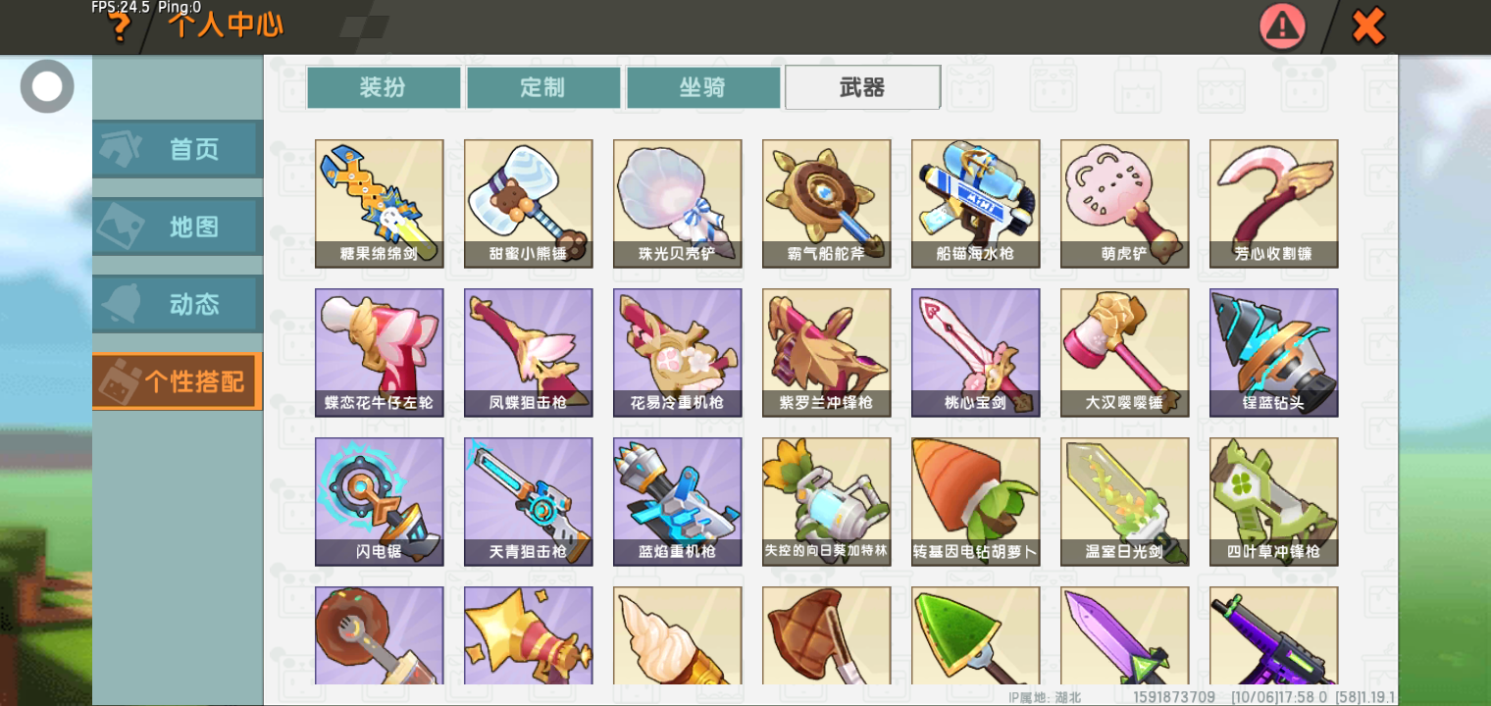Viewport: 1491px width, 706px height.
Task: Go to 首页 in sidebar
Action: coord(178,149)
